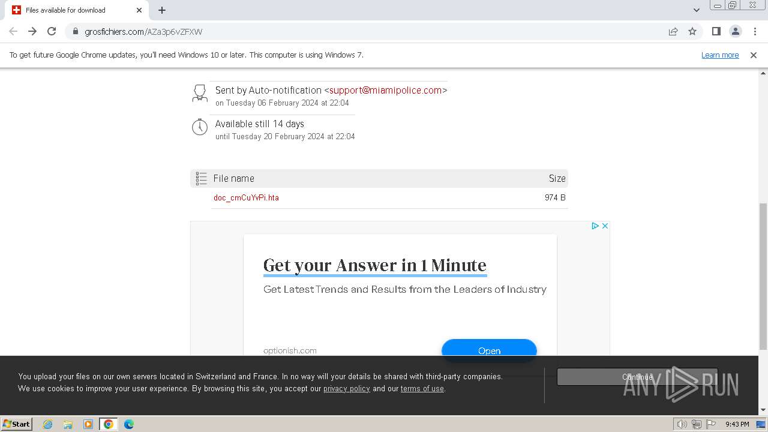Image resolution: width=768 pixels, height=432 pixels.
Task: Click the network tray icon
Action: pos(697,424)
